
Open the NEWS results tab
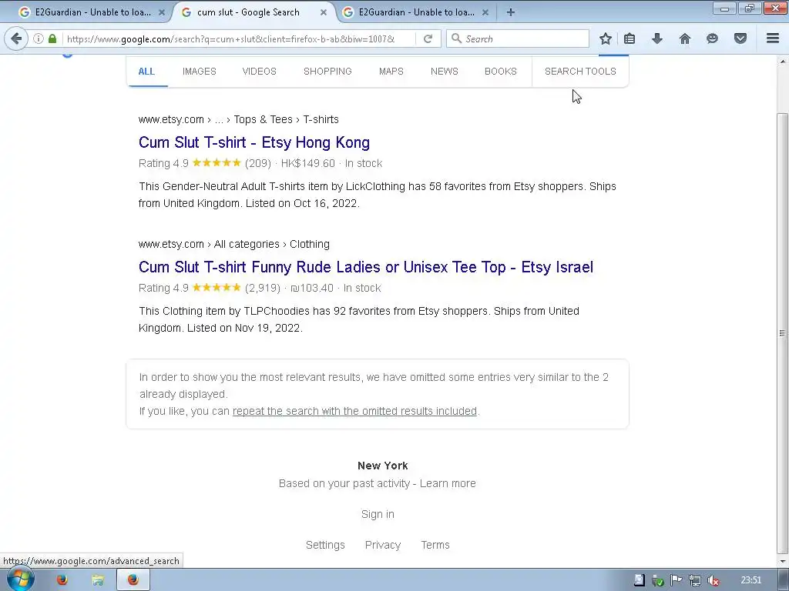tap(445, 72)
